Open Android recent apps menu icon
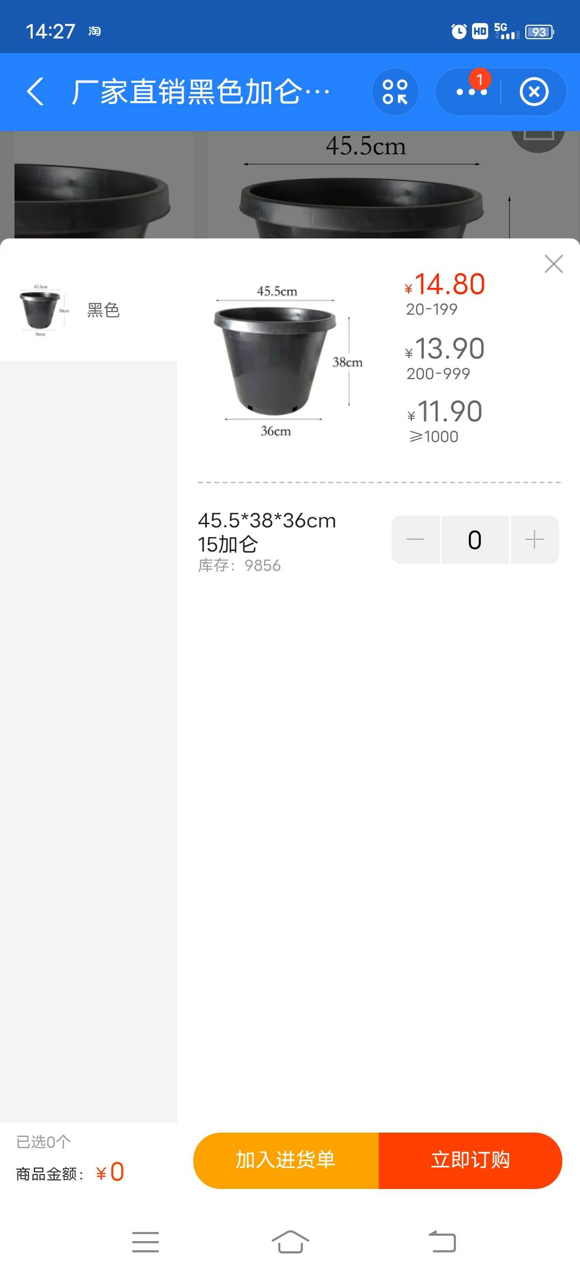This screenshot has height=1276, width=580. tap(146, 1242)
